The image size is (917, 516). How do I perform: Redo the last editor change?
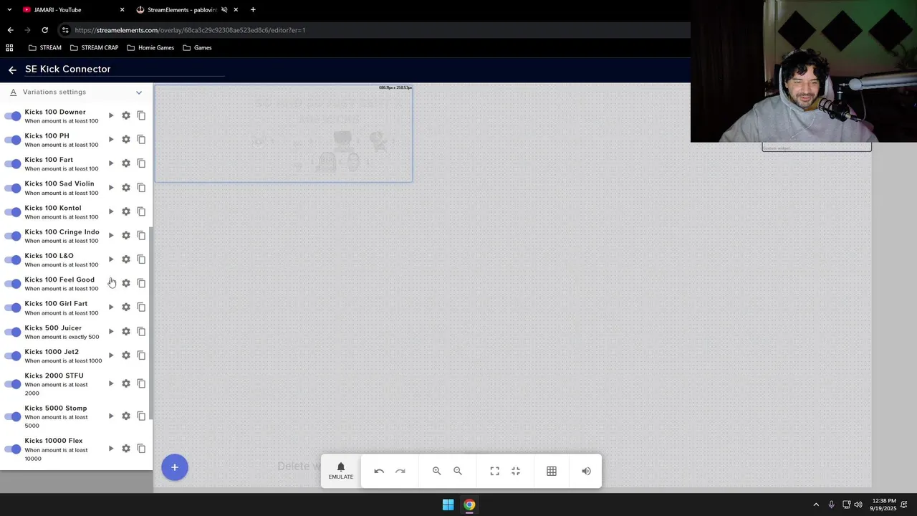coord(400,471)
